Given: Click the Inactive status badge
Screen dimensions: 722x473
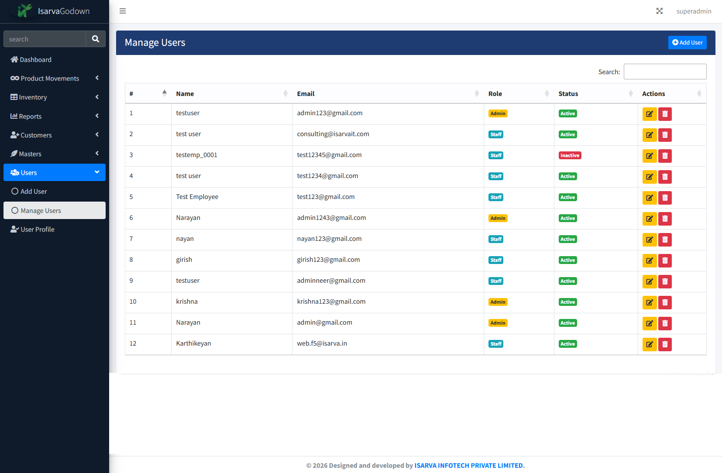Looking at the screenshot, I should pyautogui.click(x=570, y=155).
